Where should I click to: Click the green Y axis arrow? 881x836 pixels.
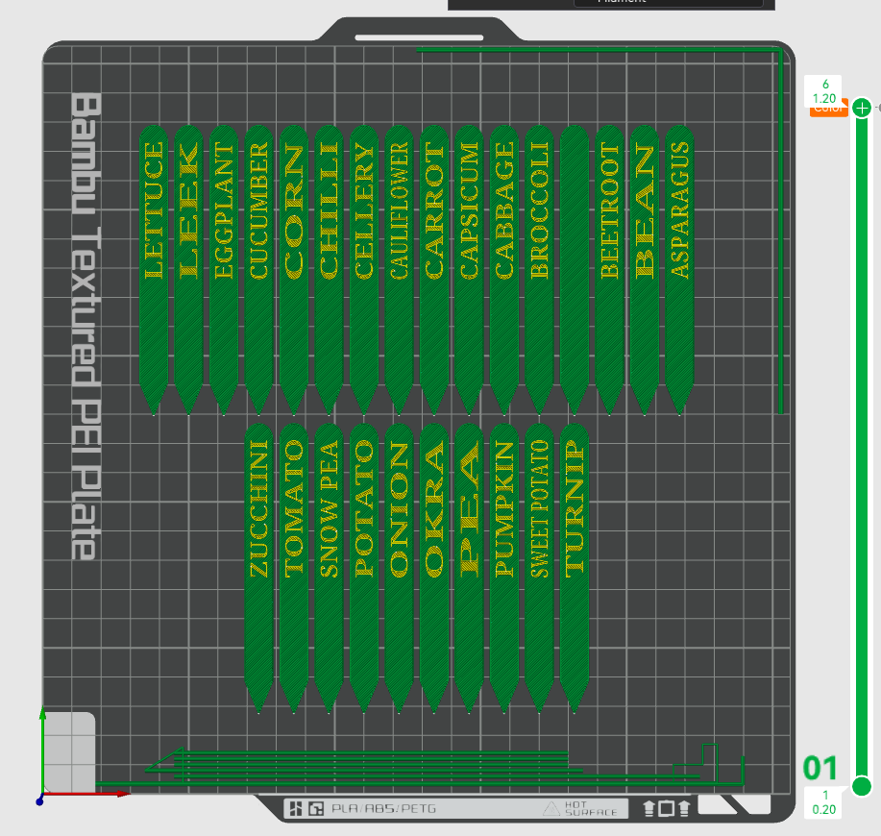click(42, 750)
